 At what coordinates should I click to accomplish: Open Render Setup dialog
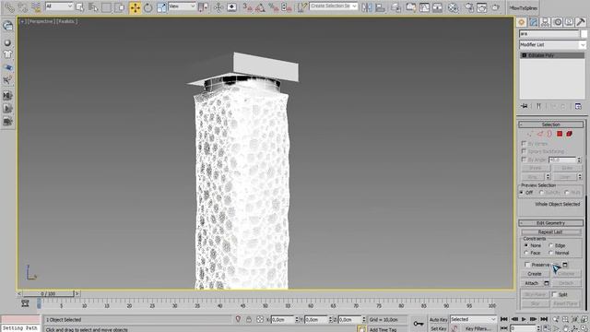[469, 7]
